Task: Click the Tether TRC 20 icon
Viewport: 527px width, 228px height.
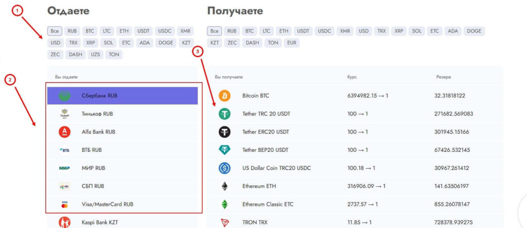Action: point(224,114)
